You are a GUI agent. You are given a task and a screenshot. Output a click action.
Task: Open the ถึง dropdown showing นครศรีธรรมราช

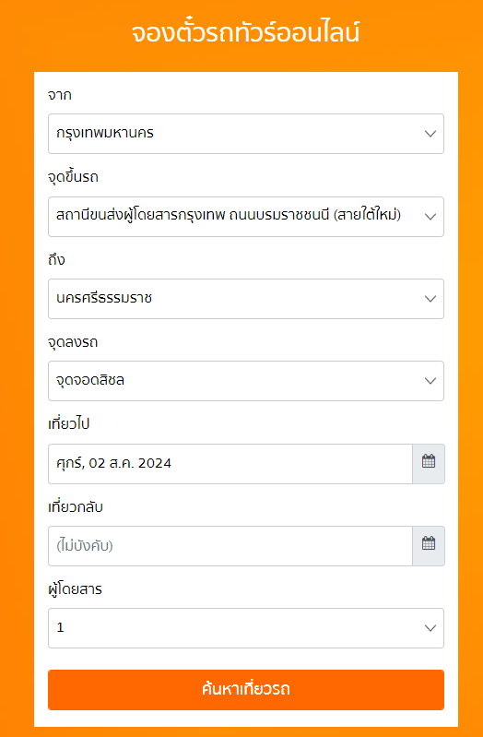click(x=246, y=299)
